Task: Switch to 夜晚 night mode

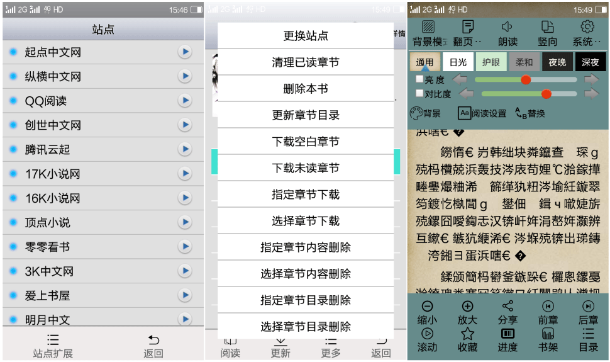Action: click(557, 62)
